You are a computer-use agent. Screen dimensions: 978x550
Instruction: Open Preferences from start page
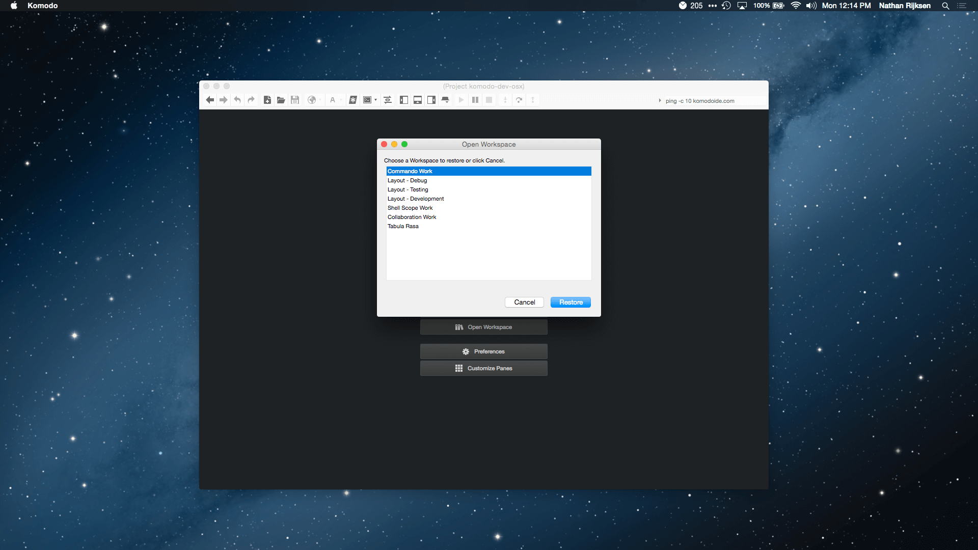(x=483, y=351)
